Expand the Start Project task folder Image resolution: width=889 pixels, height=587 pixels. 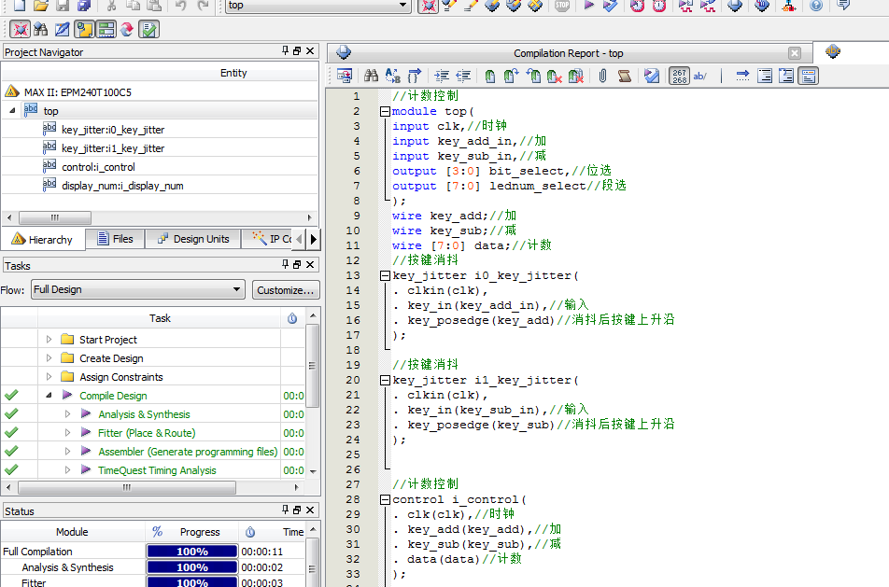(x=49, y=340)
